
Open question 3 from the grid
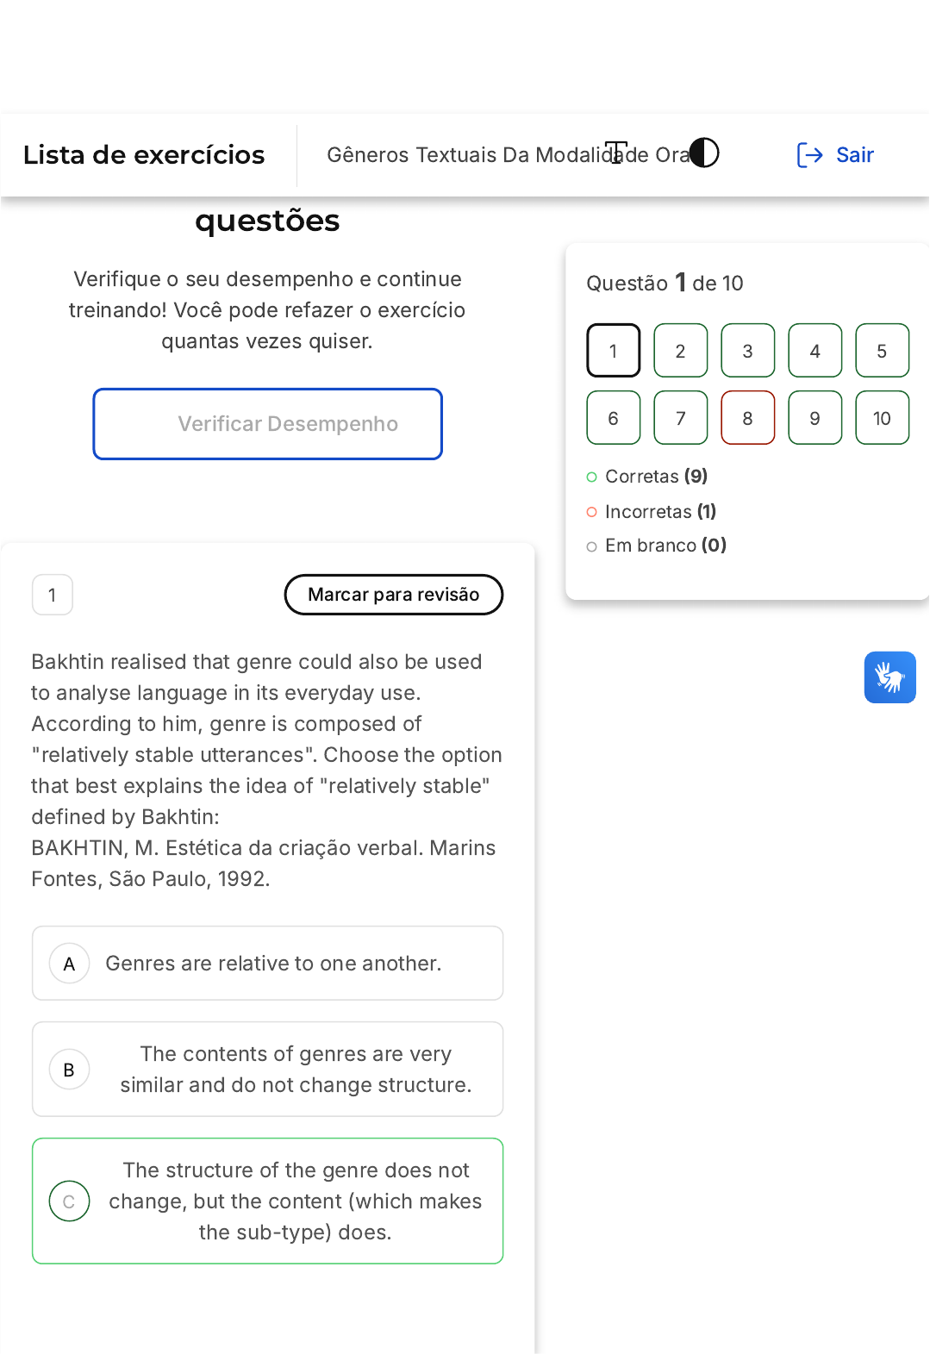click(747, 351)
